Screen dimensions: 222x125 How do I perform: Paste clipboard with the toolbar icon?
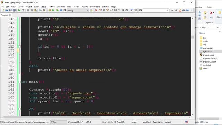click(35, 10)
